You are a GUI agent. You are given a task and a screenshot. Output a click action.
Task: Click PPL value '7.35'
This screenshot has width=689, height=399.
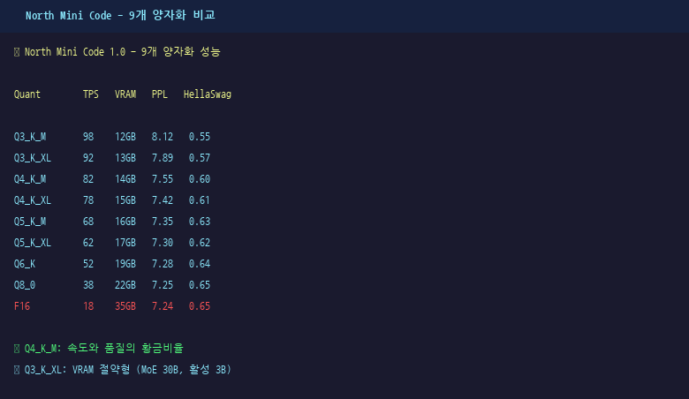click(x=163, y=222)
